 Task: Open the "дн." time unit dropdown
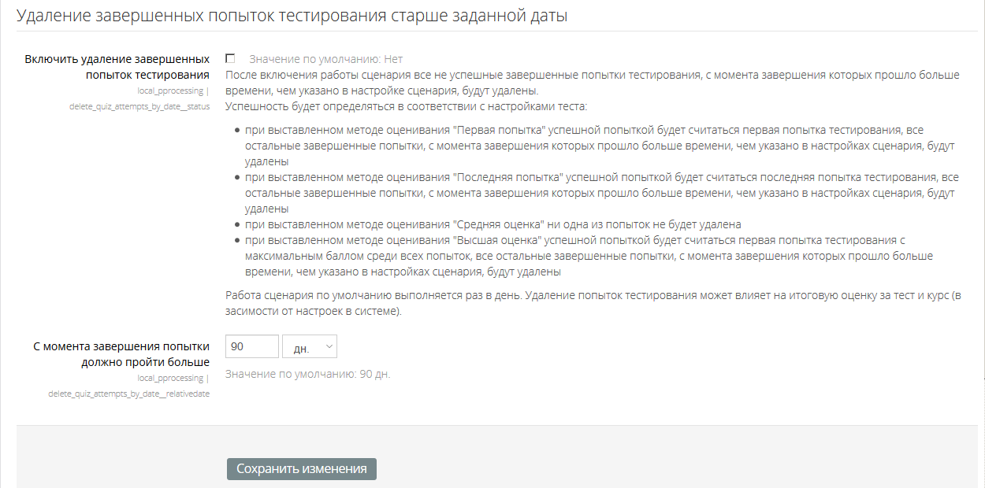309,347
